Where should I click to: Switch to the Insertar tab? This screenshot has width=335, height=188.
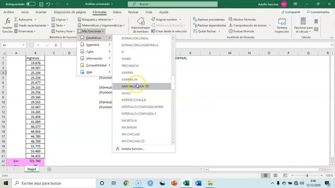pyautogui.click(x=41, y=12)
